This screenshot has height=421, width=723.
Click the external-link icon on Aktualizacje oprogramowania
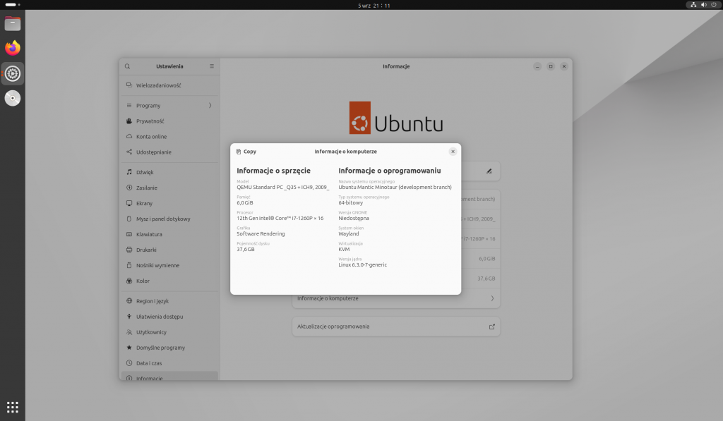tap(491, 327)
